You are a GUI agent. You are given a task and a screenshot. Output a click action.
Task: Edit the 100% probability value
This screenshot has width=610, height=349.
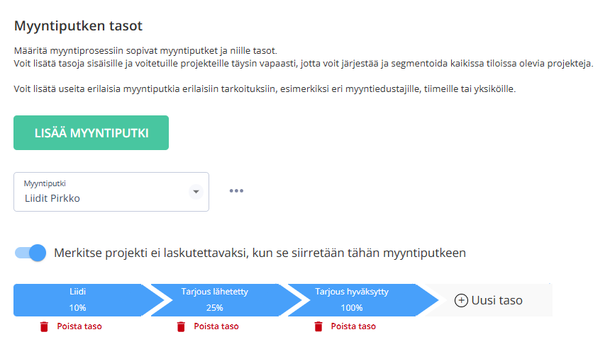point(352,308)
